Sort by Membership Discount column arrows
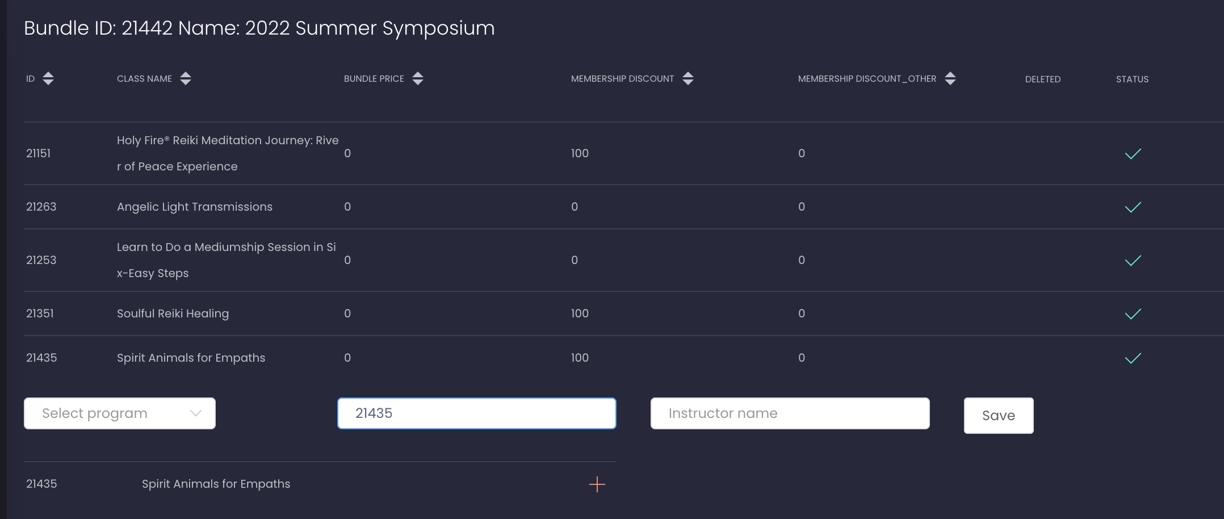 coord(688,78)
